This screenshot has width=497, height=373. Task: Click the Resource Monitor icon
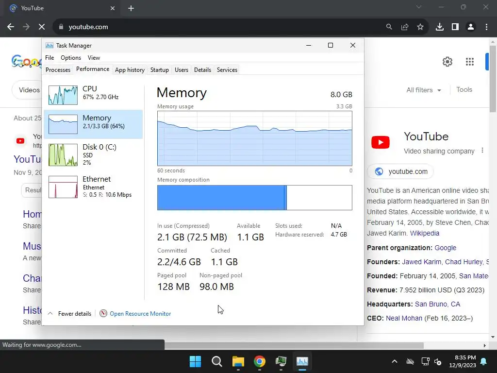pos(103,313)
